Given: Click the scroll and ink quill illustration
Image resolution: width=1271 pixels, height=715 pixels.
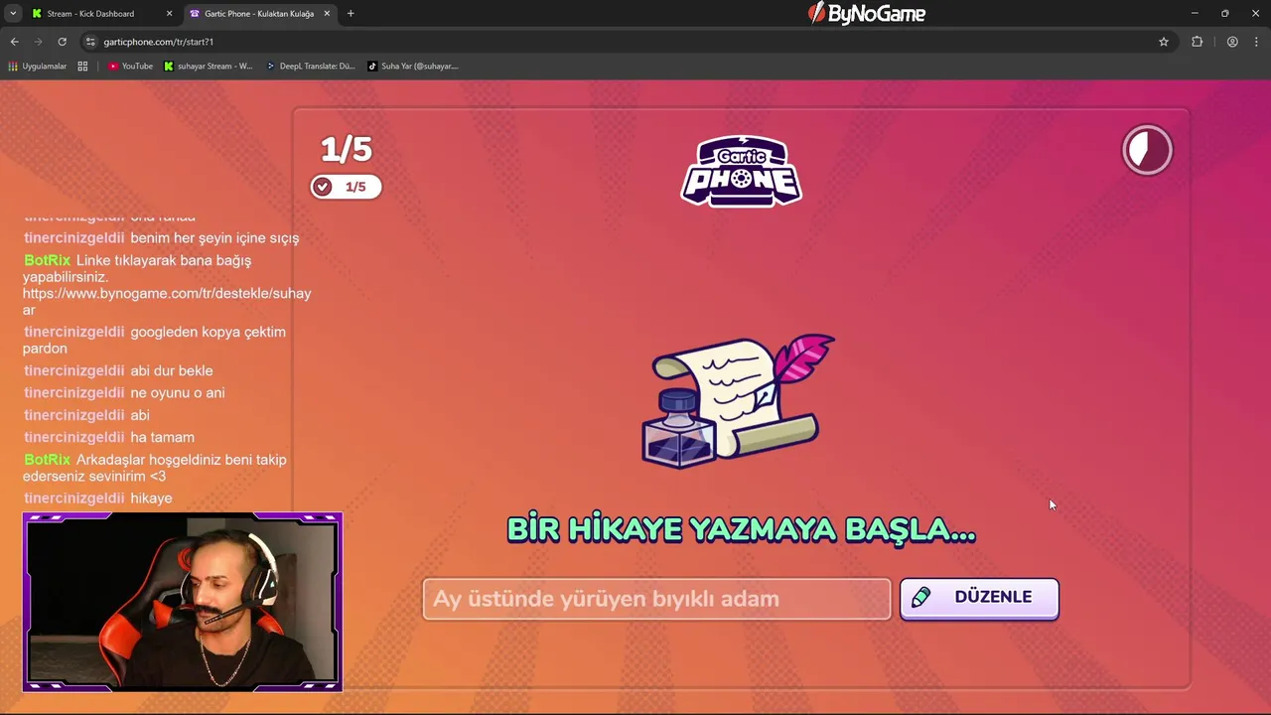Looking at the screenshot, I should [739, 400].
